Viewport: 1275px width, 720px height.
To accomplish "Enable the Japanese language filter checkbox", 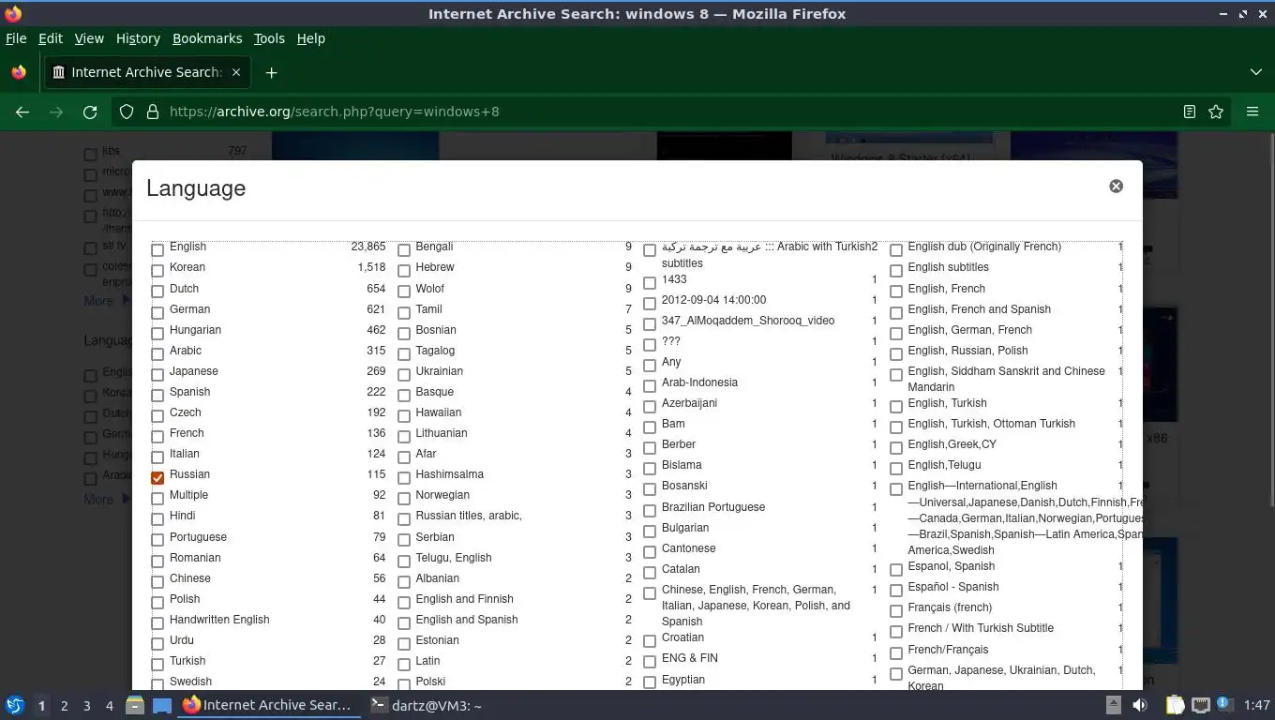I will 157,375.
